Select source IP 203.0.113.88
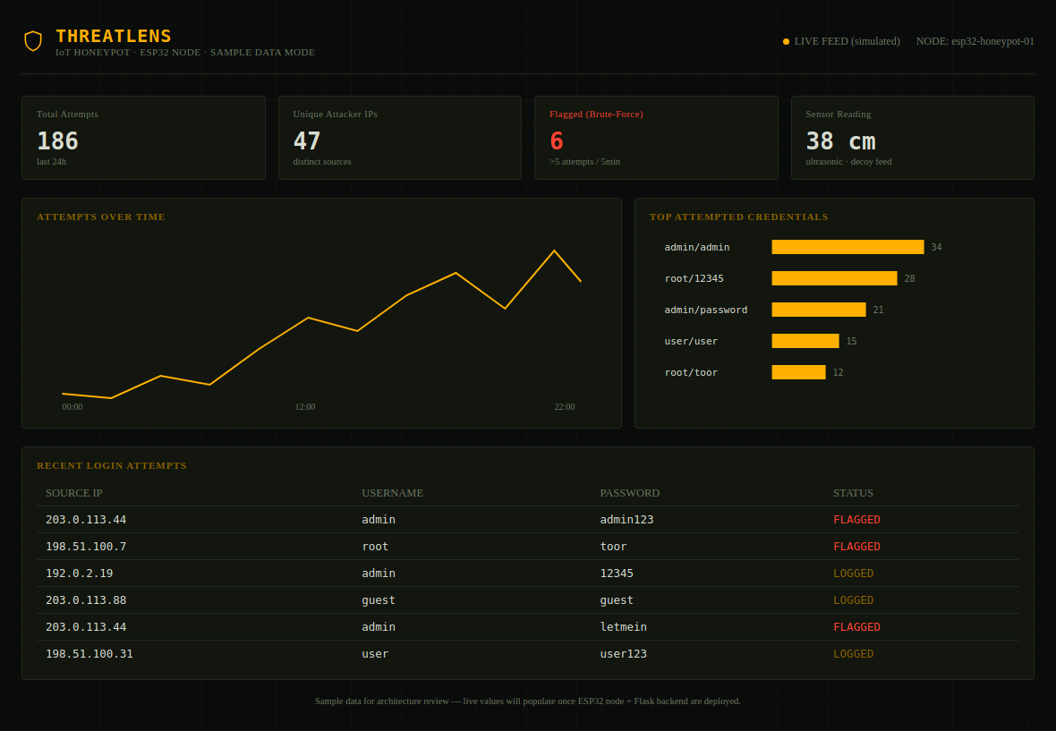 (x=86, y=600)
